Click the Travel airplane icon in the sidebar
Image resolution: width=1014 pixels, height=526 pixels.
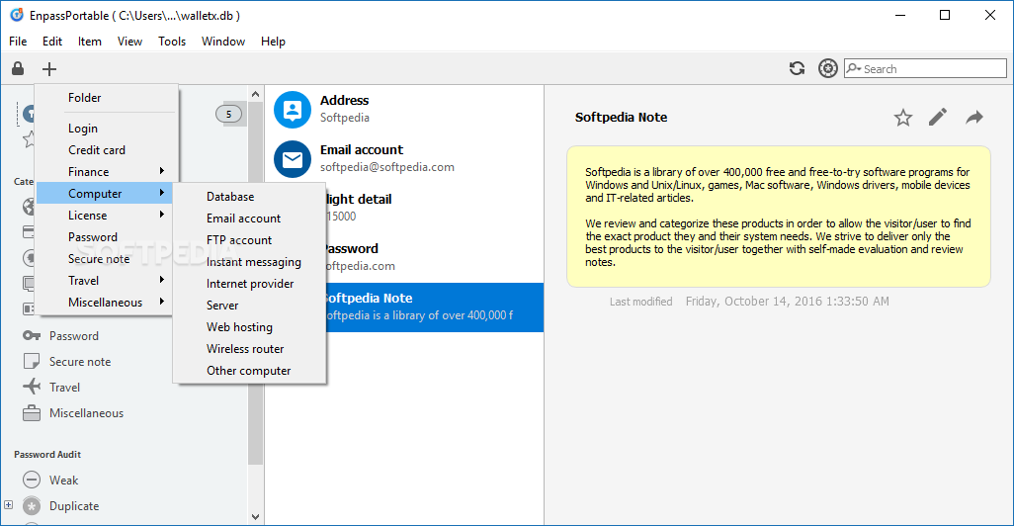click(31, 387)
